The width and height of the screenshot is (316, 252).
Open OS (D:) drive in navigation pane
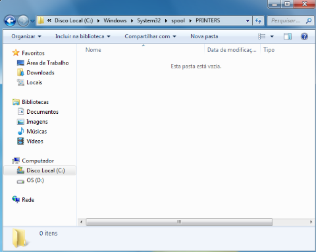[35, 180]
